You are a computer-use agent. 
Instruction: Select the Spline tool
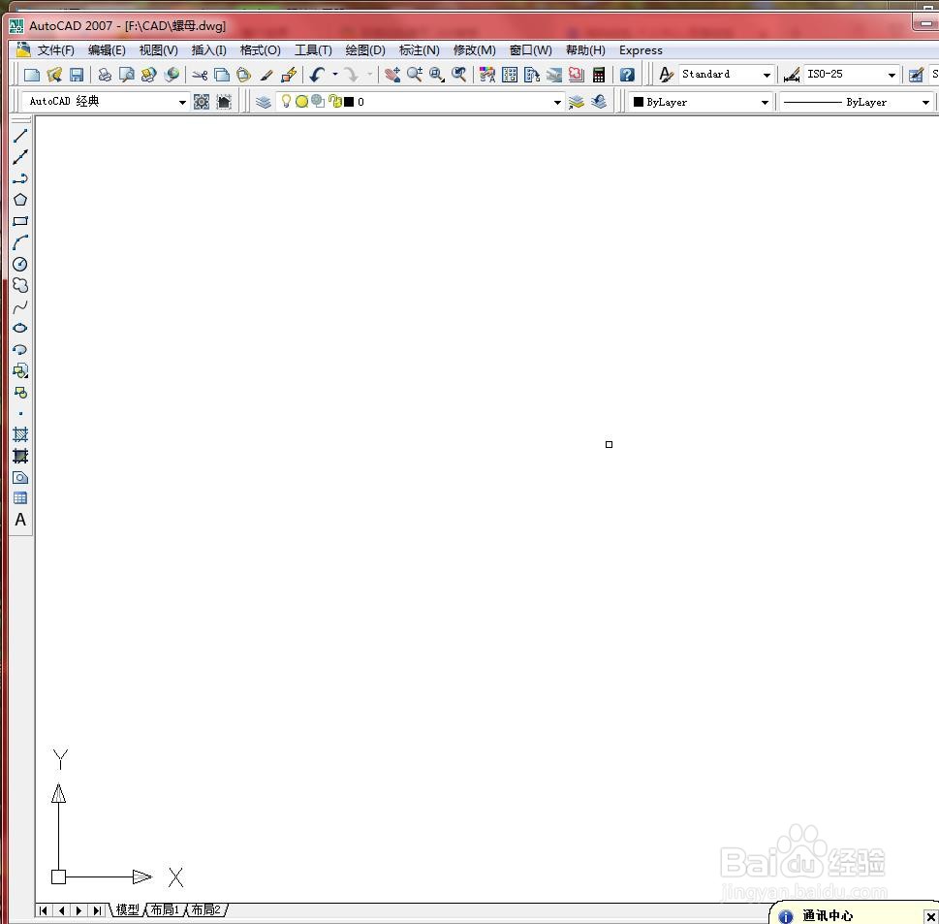point(20,306)
